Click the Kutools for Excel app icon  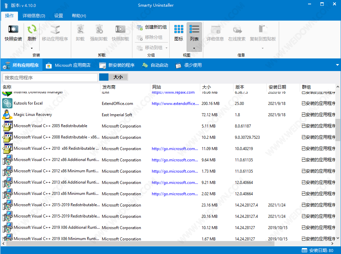[x=7, y=103]
